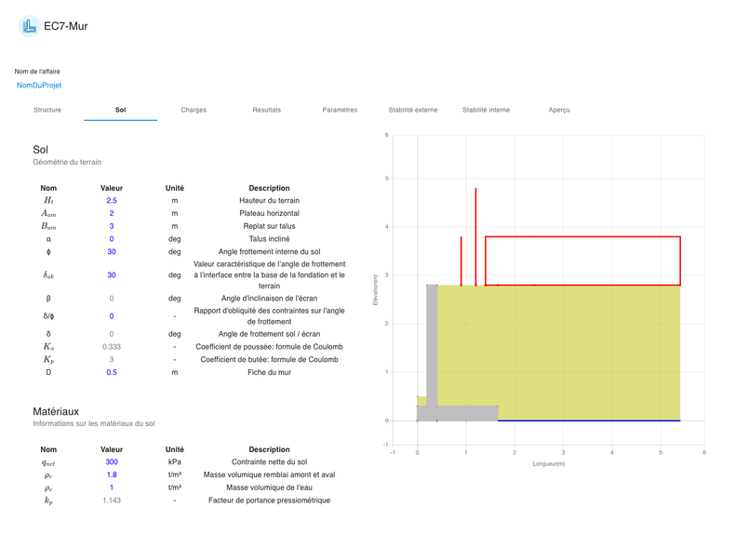Click the NomDuProjet project name field
Image resolution: width=735 pixels, height=560 pixels.
coord(39,86)
